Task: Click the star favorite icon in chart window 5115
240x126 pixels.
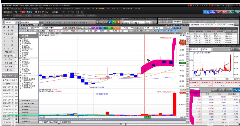Action: [x=45, y=28]
